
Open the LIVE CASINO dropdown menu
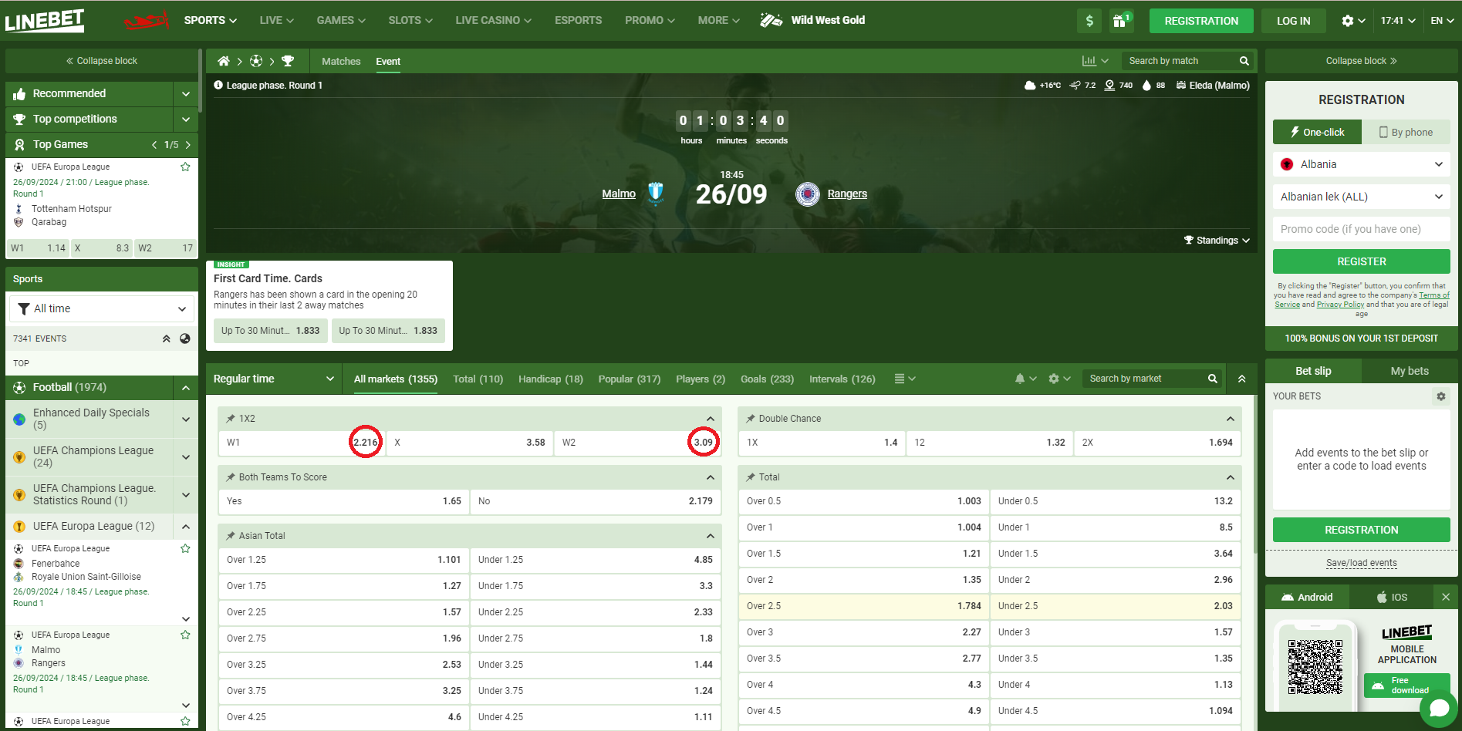pos(493,20)
